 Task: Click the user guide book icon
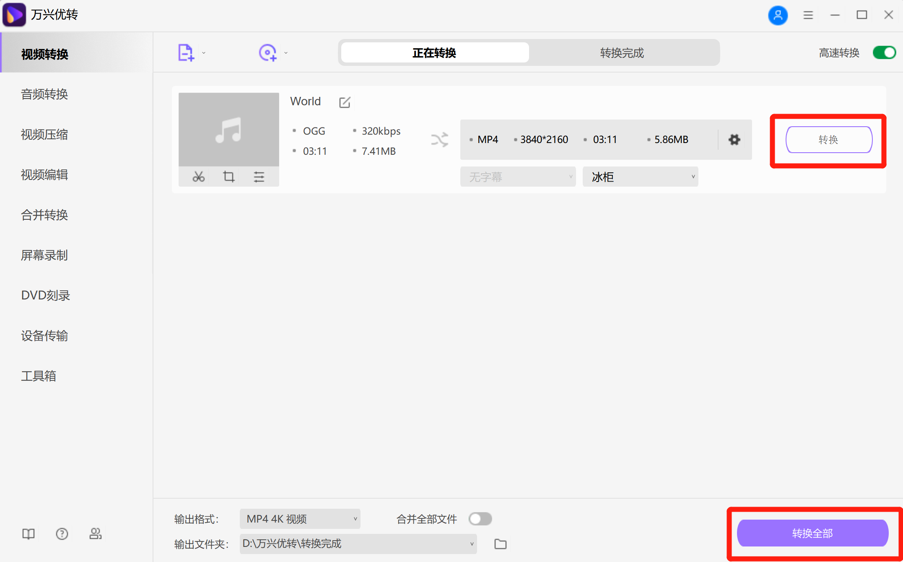click(x=28, y=533)
